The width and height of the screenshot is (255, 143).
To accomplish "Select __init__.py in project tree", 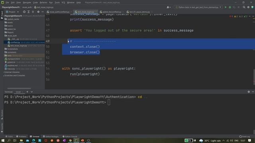I will pos(15,39).
